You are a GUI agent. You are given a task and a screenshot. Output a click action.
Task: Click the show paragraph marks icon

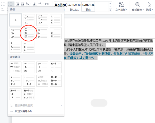tap(40, 4)
